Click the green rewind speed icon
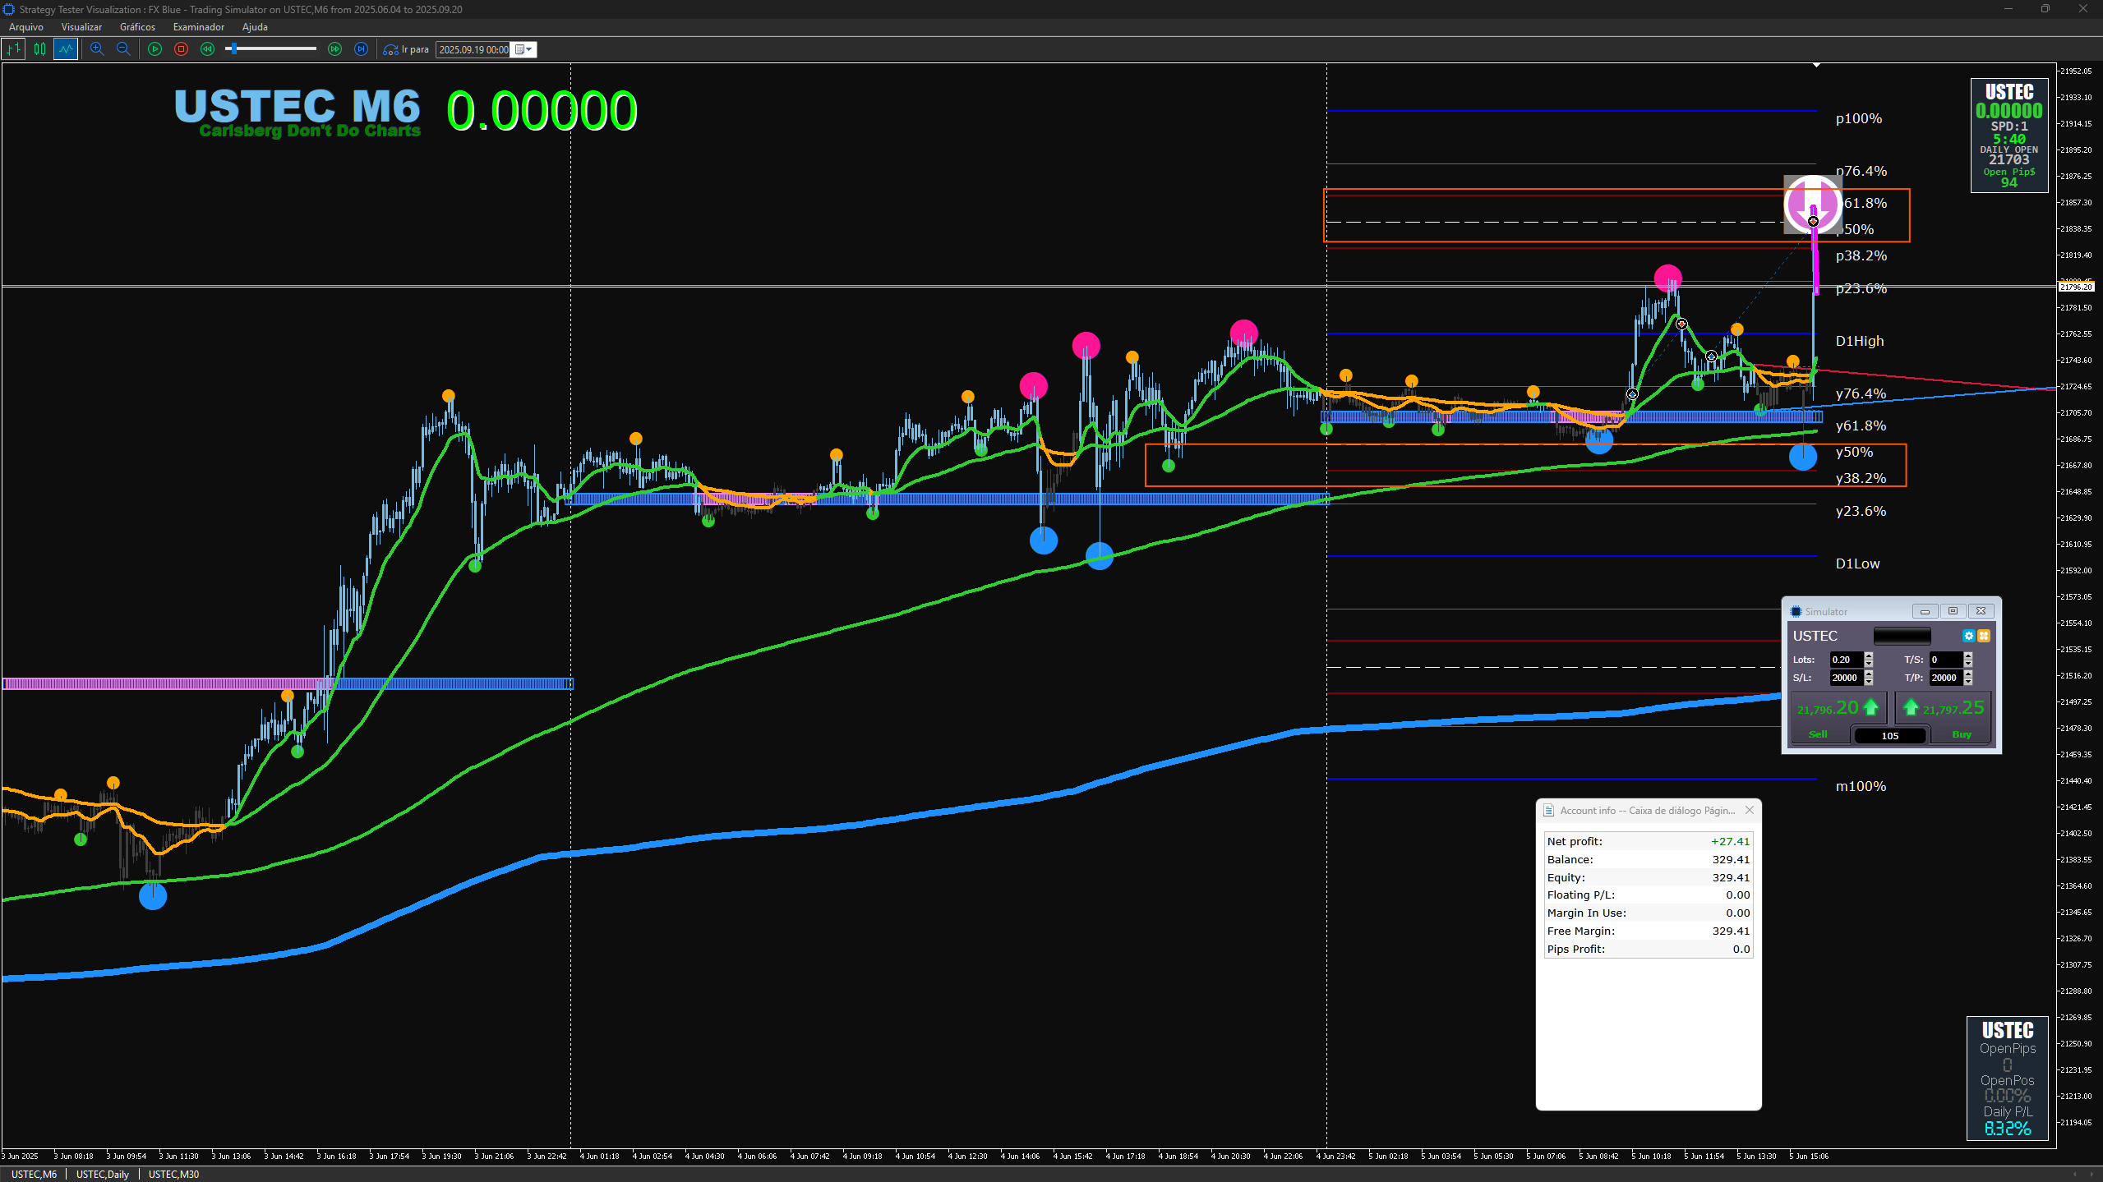 (207, 49)
